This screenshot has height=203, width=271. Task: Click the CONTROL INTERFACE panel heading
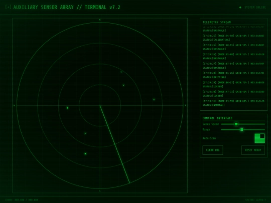(217, 118)
